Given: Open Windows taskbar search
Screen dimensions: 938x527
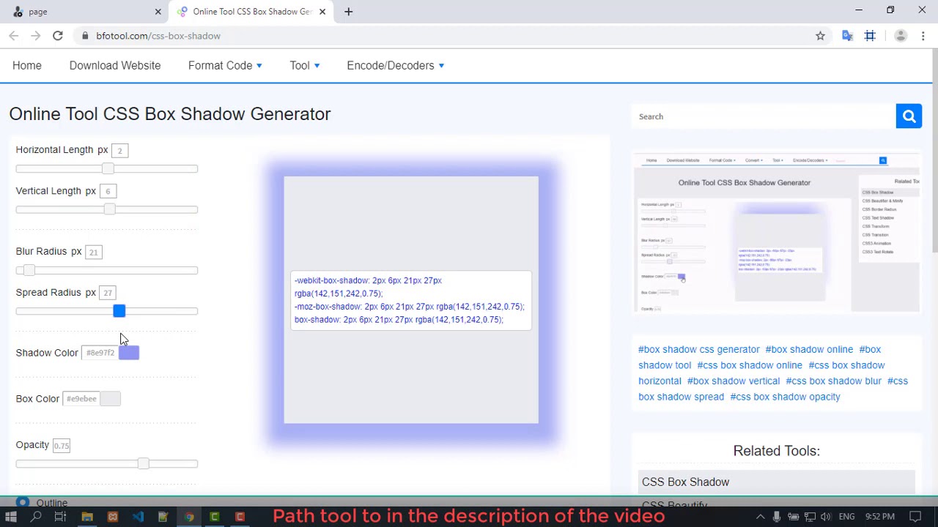Looking at the screenshot, I should tap(36, 517).
